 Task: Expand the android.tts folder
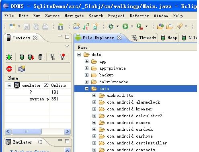click(x=94, y=95)
